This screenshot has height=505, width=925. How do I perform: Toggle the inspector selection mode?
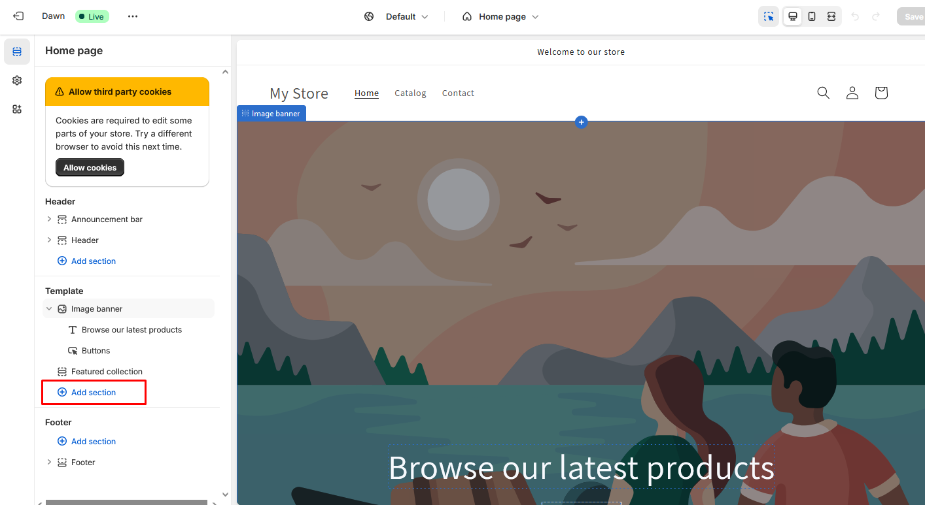769,16
